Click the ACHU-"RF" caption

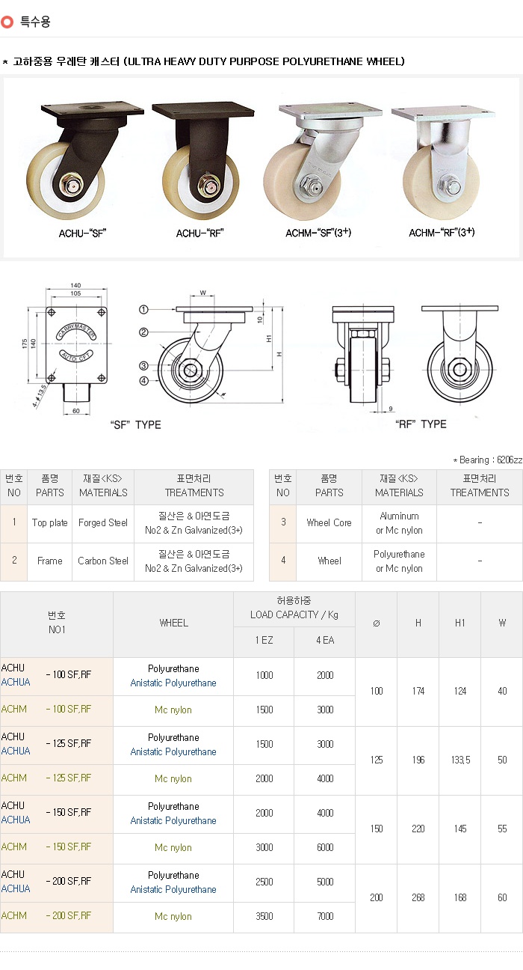click(200, 233)
